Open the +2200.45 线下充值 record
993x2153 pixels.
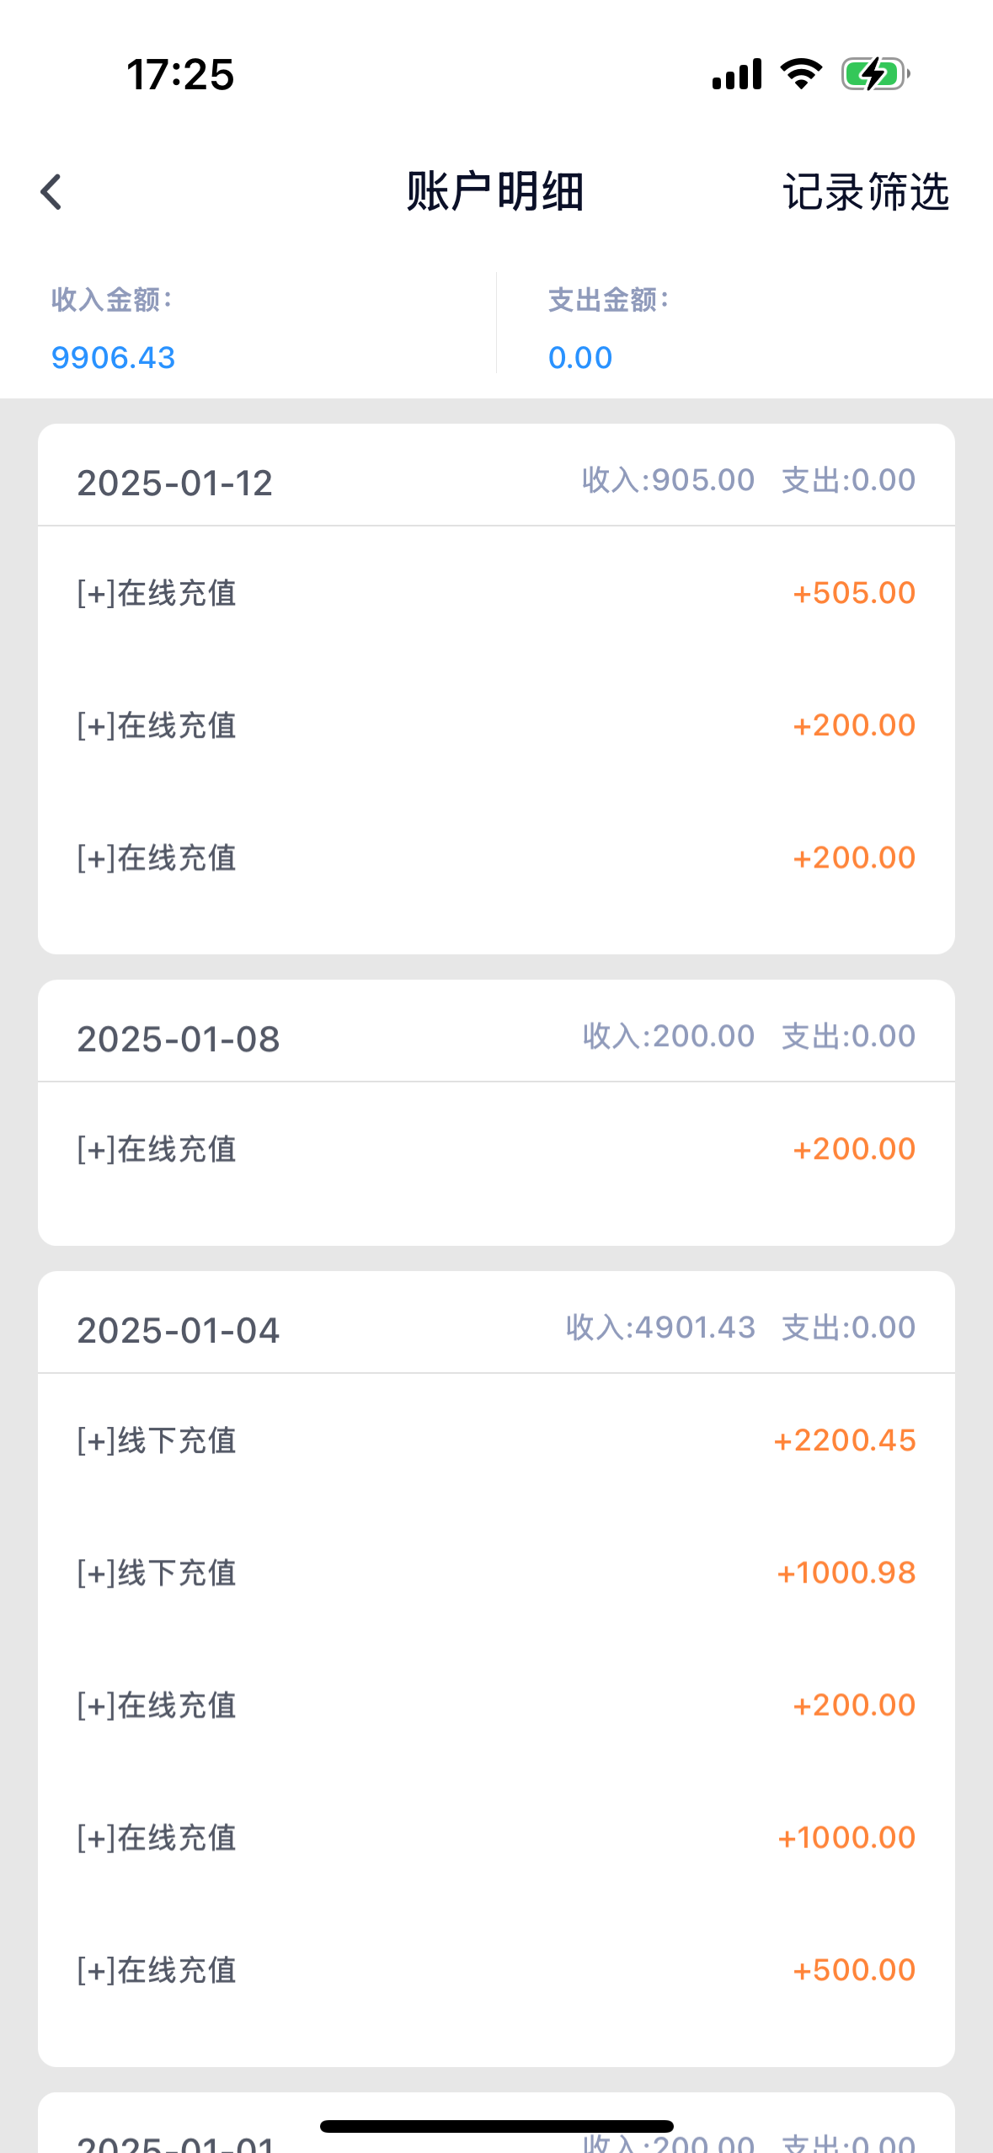pos(496,1440)
